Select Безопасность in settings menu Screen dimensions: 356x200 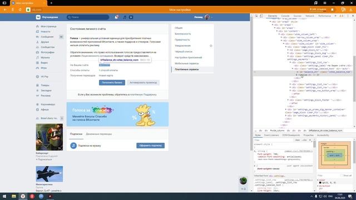[183, 34]
